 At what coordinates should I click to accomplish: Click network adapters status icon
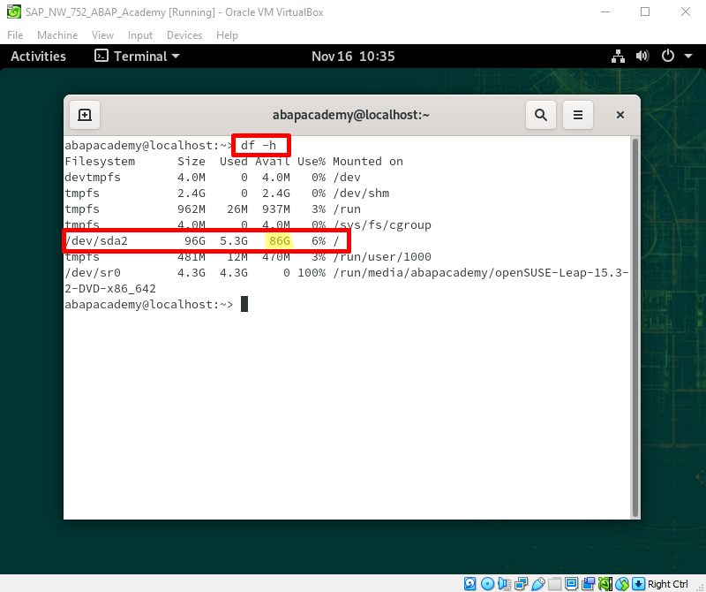click(x=521, y=584)
